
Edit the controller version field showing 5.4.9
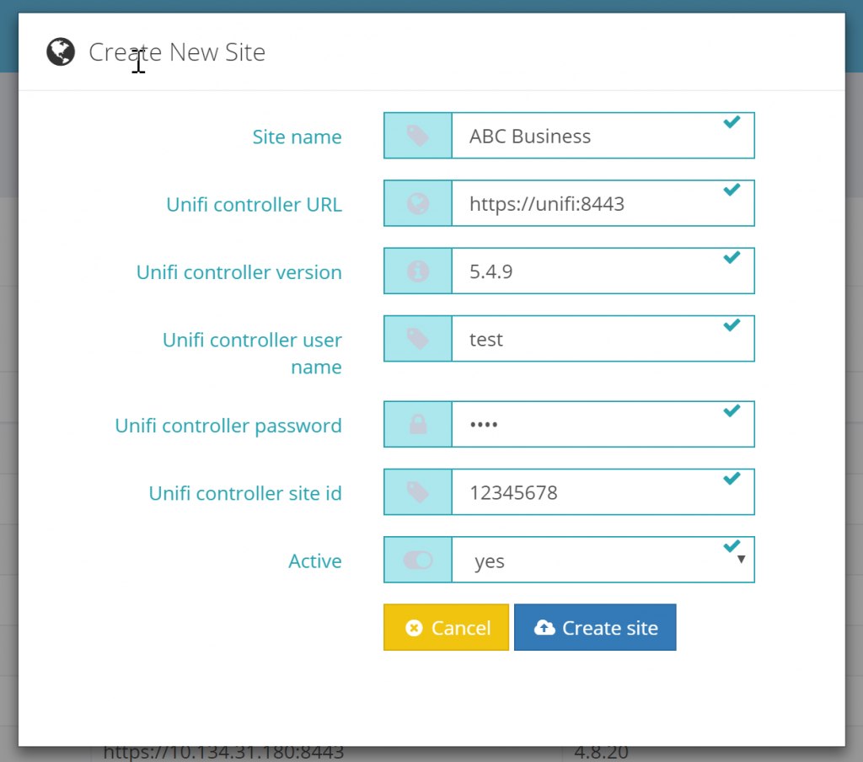[603, 271]
